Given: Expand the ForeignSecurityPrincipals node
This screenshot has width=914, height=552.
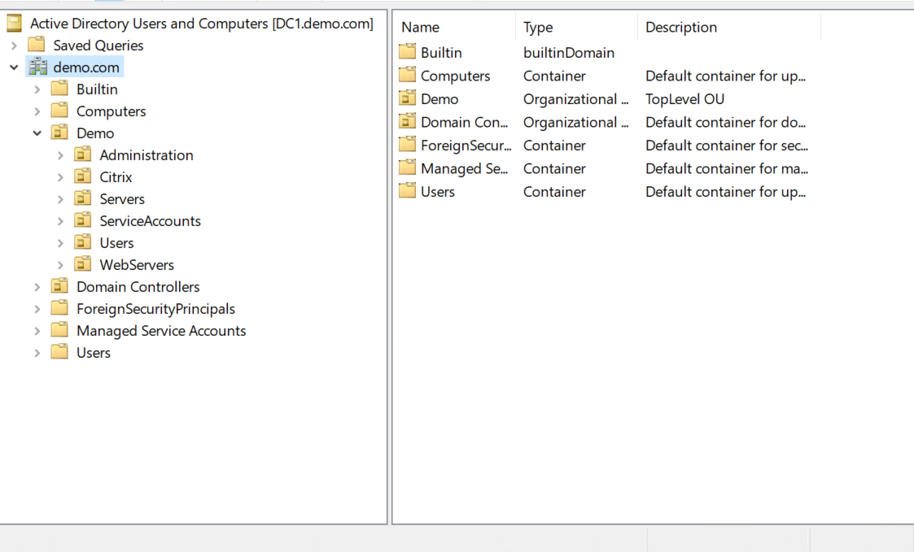Looking at the screenshot, I should pos(37,309).
